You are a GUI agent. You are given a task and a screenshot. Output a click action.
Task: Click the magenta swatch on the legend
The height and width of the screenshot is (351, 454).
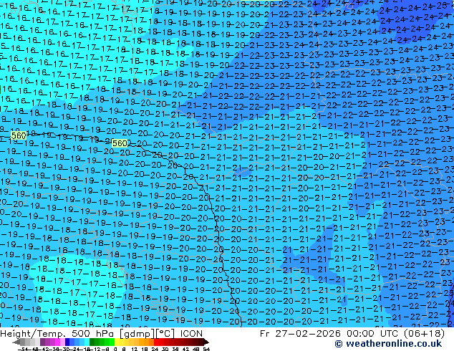57,342
